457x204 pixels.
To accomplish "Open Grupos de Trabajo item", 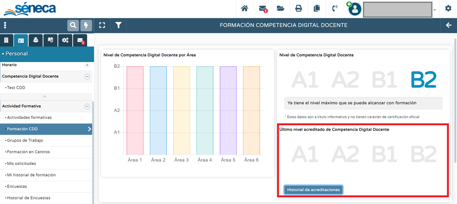I will pyautogui.click(x=24, y=140).
